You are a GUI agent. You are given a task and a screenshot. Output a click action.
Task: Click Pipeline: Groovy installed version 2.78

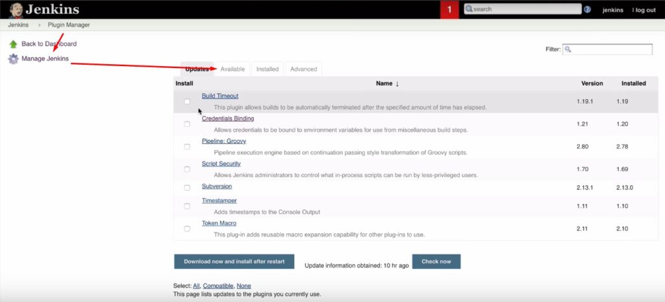click(x=623, y=146)
